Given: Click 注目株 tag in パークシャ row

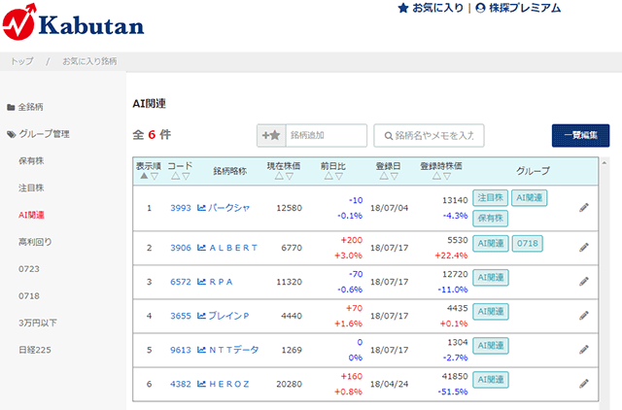Looking at the screenshot, I should [x=490, y=198].
